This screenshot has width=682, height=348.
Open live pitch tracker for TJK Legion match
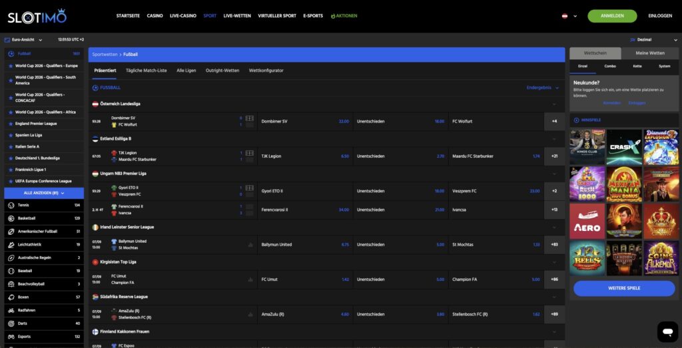click(249, 153)
